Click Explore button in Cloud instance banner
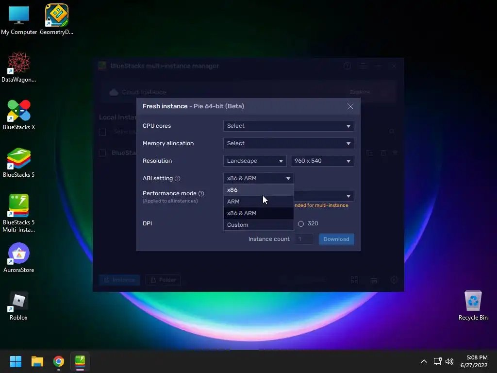This screenshot has height=373, width=497. (360, 92)
